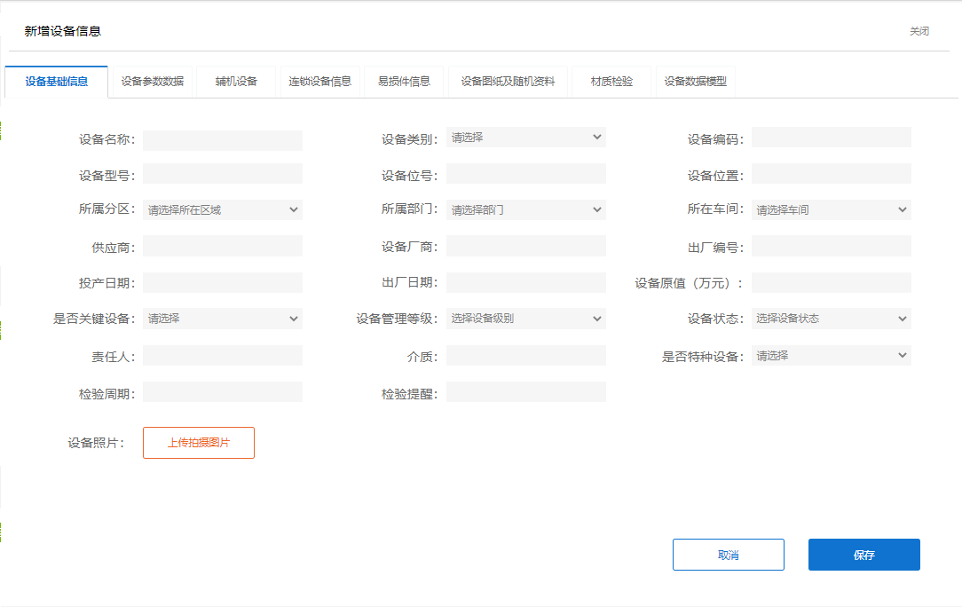The height and width of the screenshot is (607, 962).
Task: Click the 上传拍摄图片 upload button
Action: click(x=199, y=443)
